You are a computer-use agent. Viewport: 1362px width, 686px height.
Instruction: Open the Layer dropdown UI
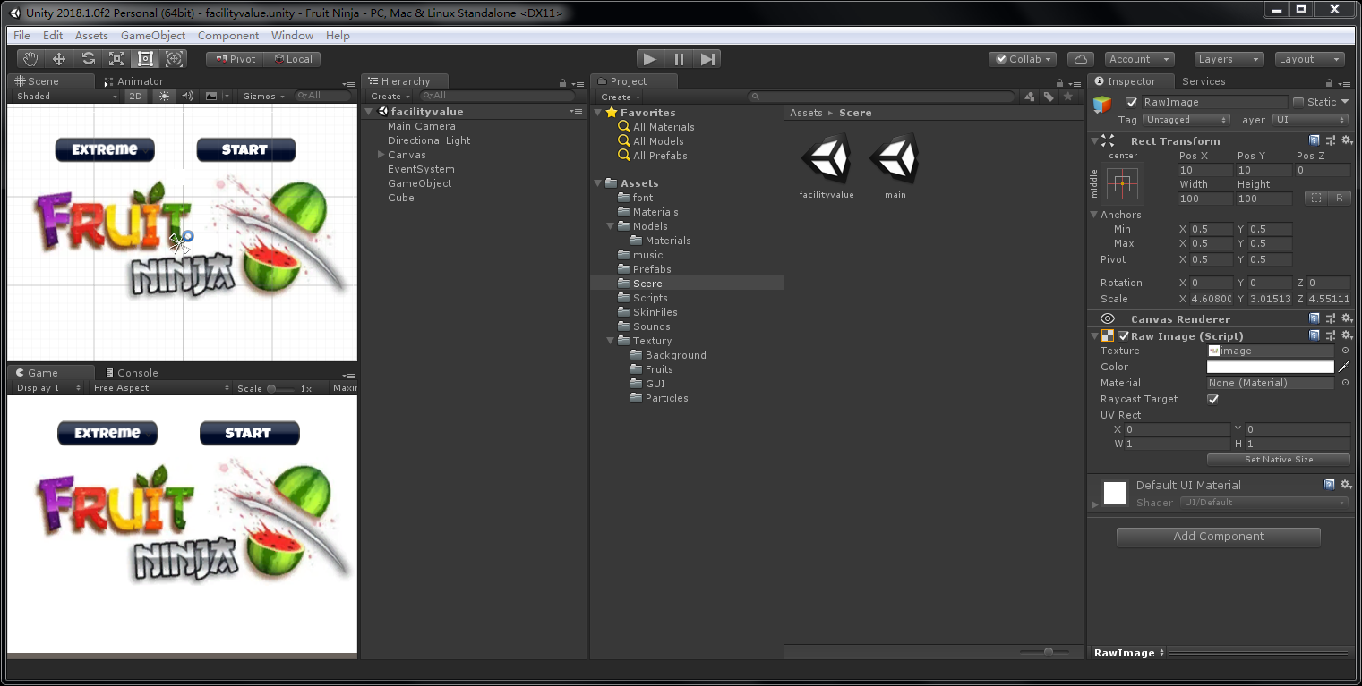point(1310,120)
